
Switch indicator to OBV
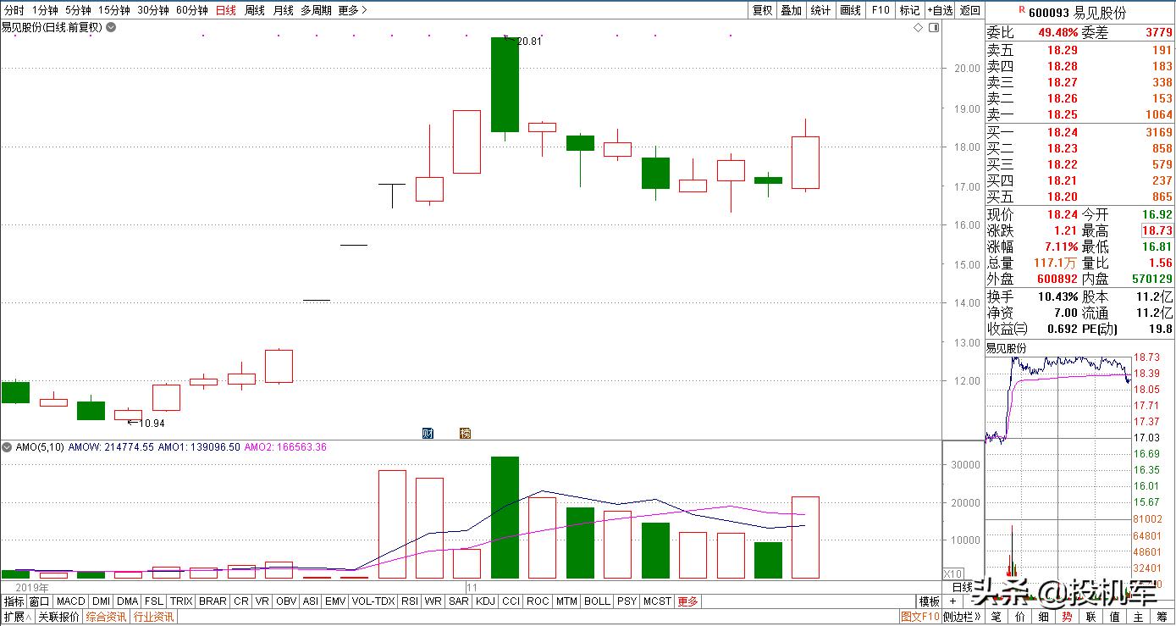click(x=286, y=601)
